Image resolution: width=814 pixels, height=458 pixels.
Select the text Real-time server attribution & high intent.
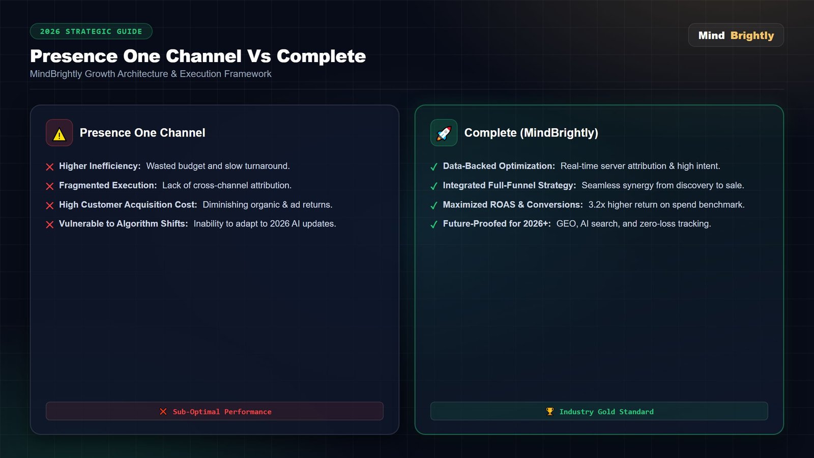click(641, 166)
